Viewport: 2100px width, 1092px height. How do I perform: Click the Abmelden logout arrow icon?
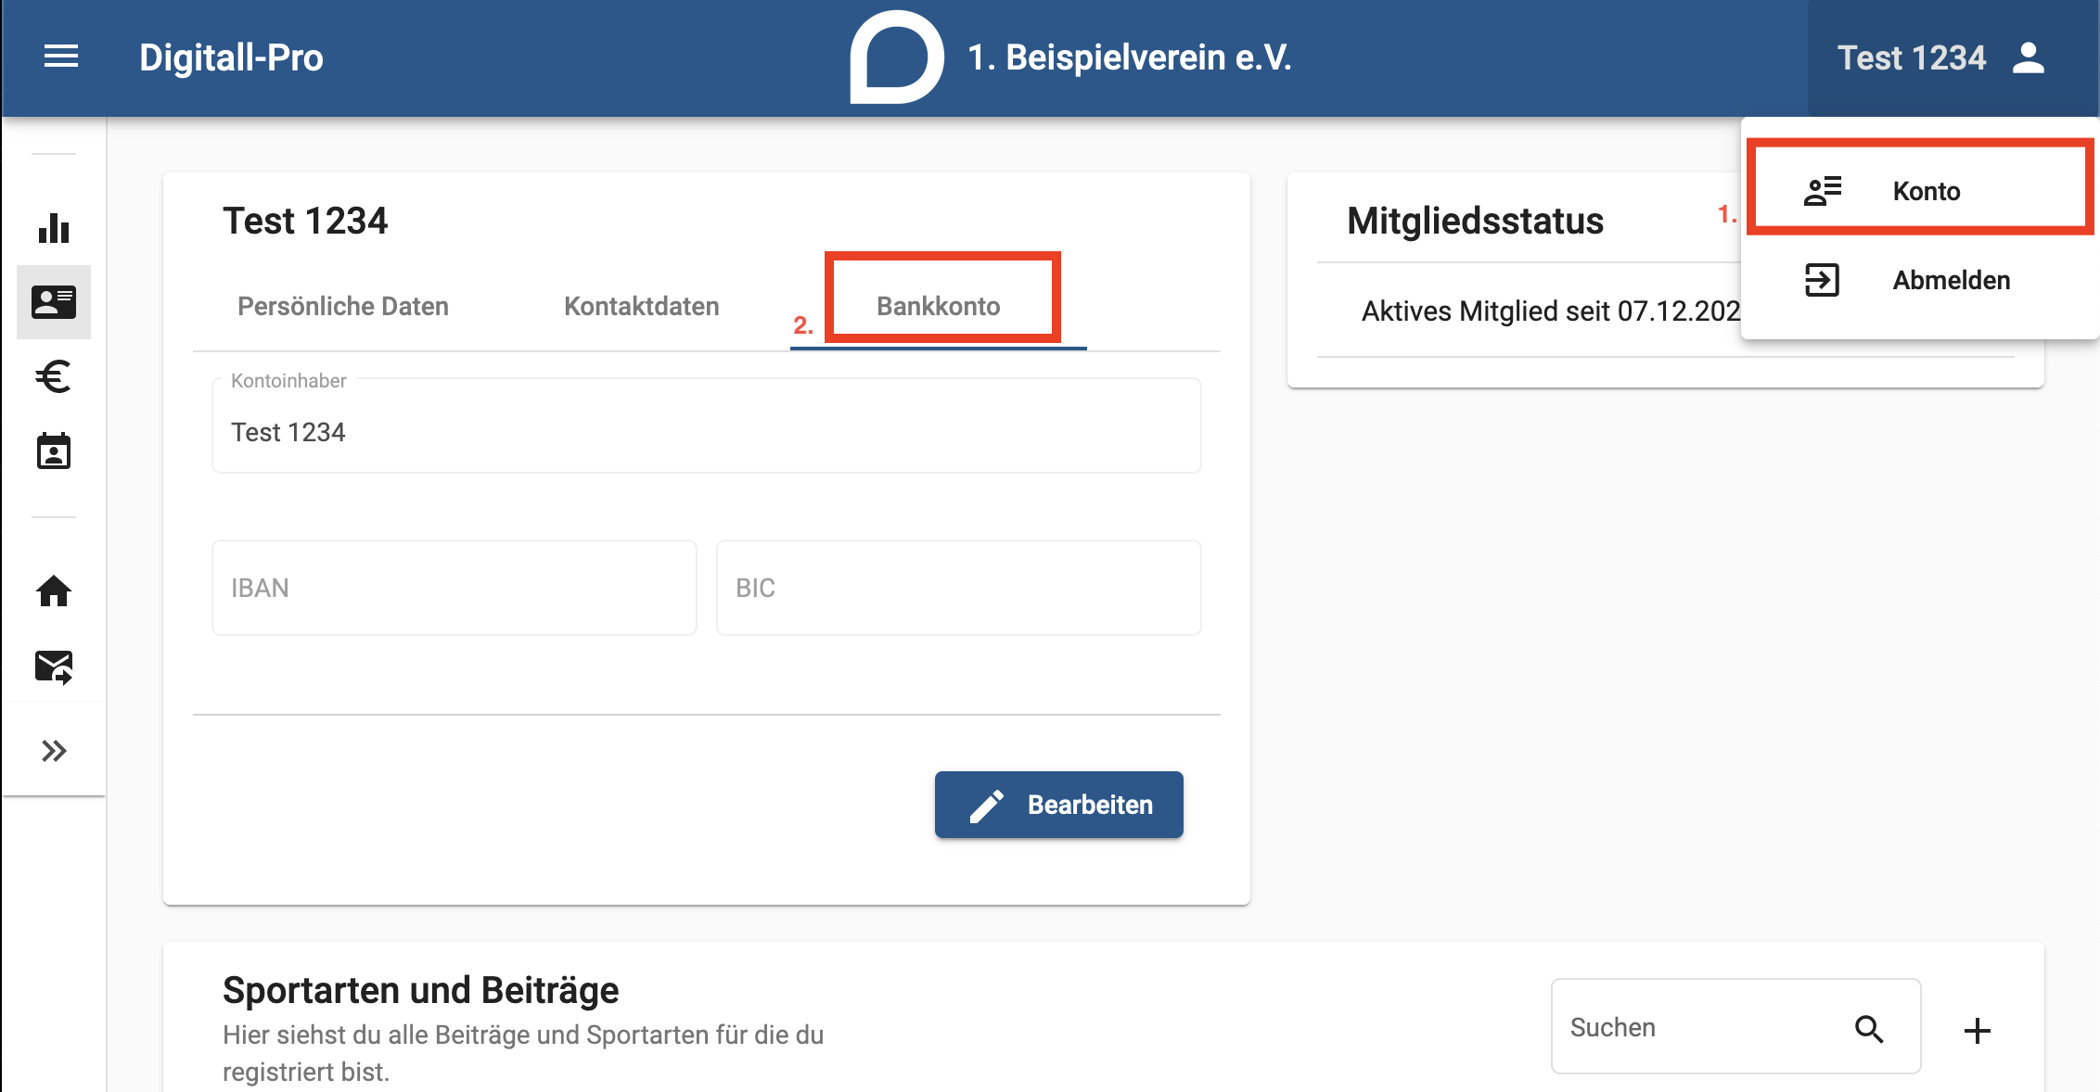[1822, 280]
